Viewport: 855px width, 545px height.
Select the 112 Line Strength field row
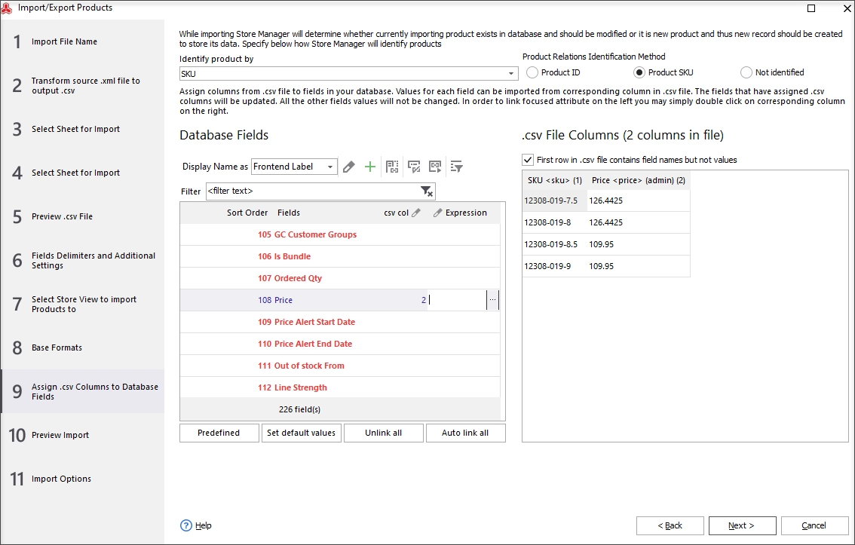340,387
